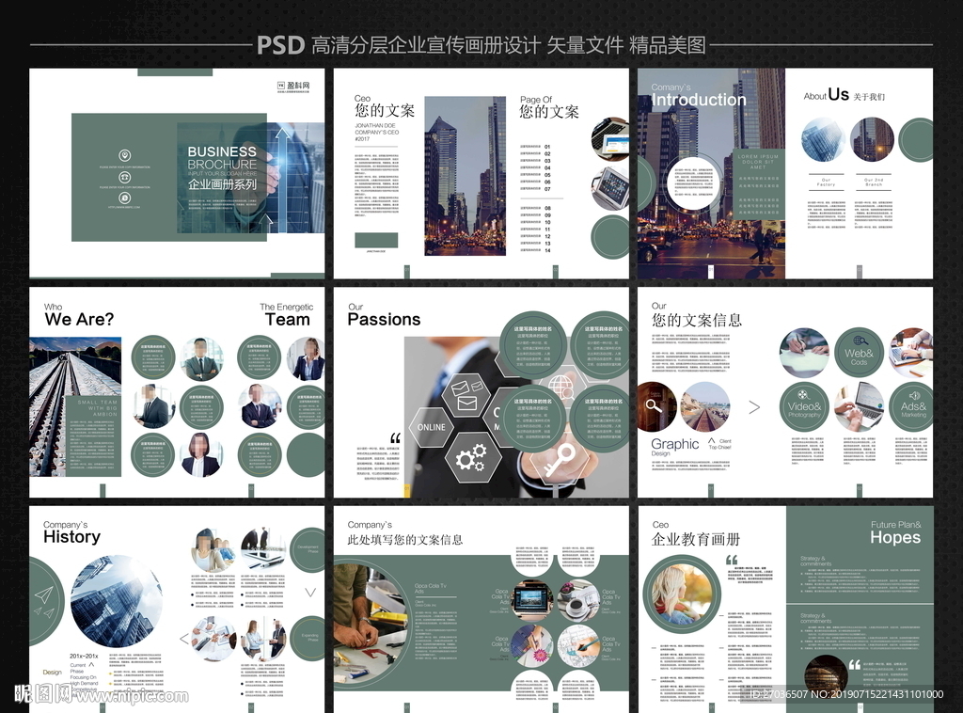The height and width of the screenshot is (713, 963).
Task: Click the glass building circle on History page
Action: (x=116, y=601)
